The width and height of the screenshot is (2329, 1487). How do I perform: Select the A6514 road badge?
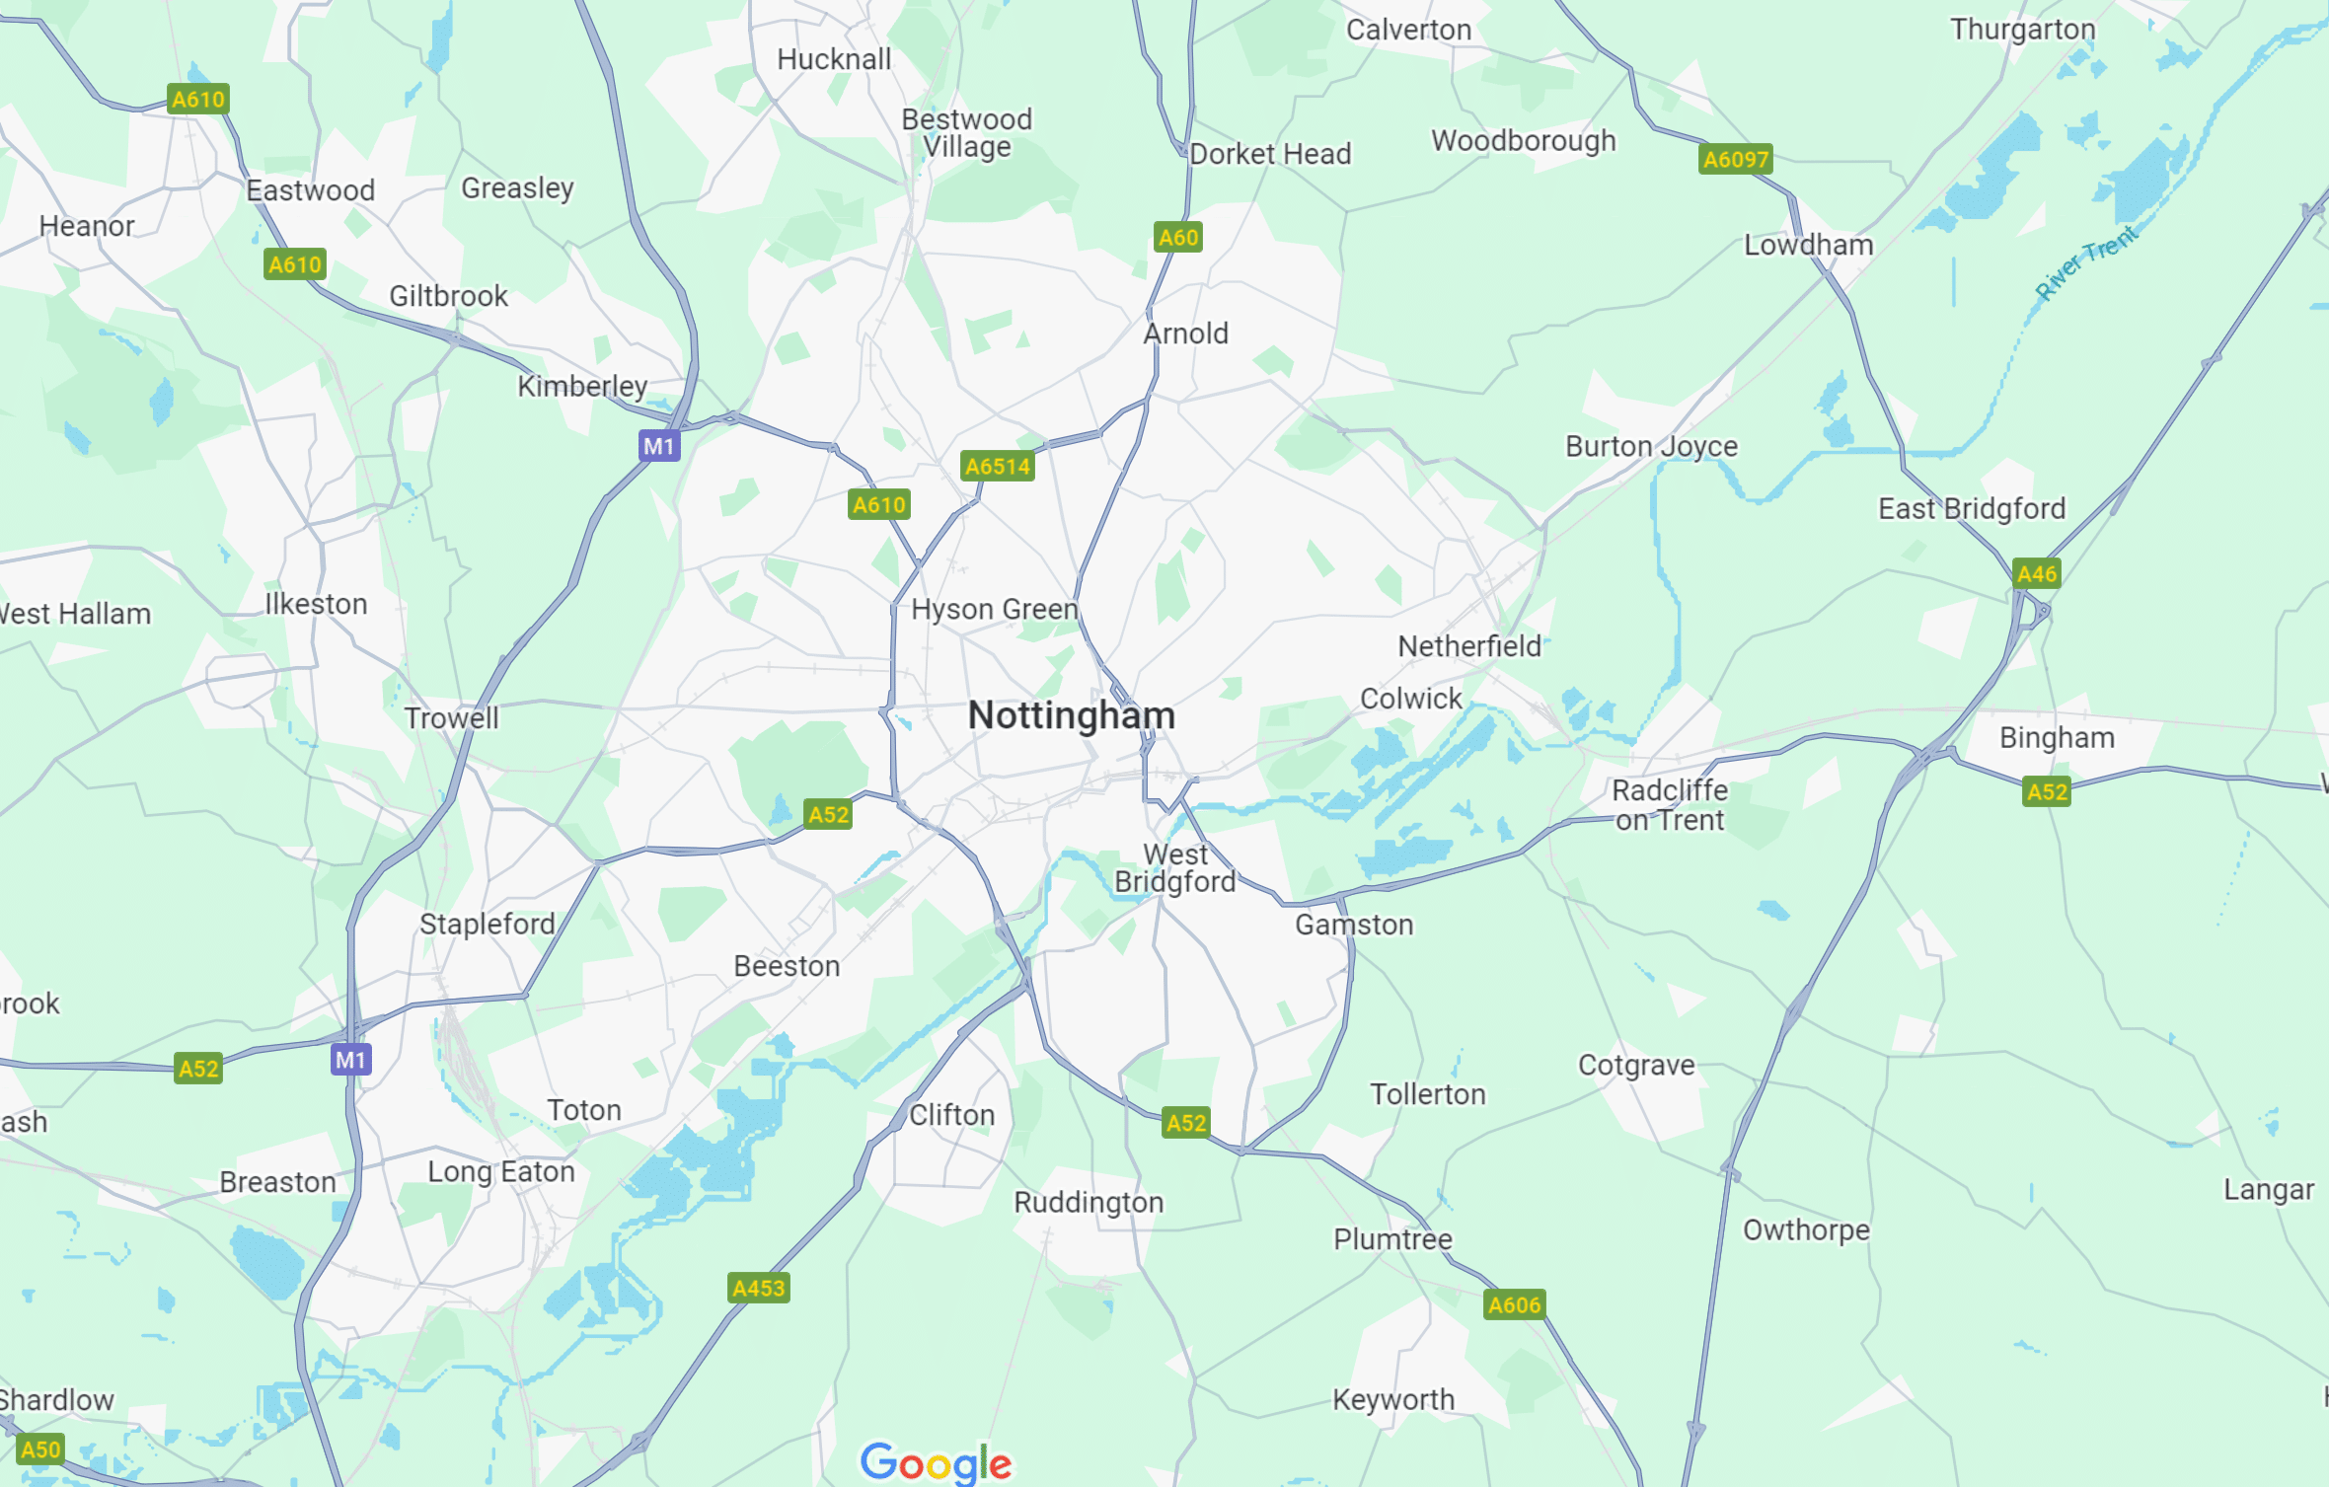click(x=998, y=466)
